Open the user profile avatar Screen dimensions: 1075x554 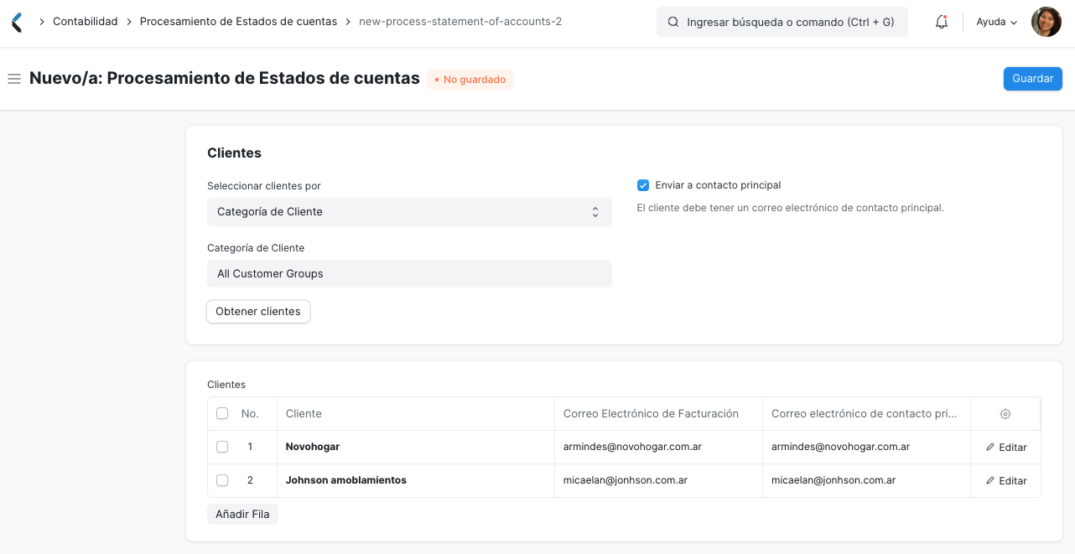[1046, 21]
